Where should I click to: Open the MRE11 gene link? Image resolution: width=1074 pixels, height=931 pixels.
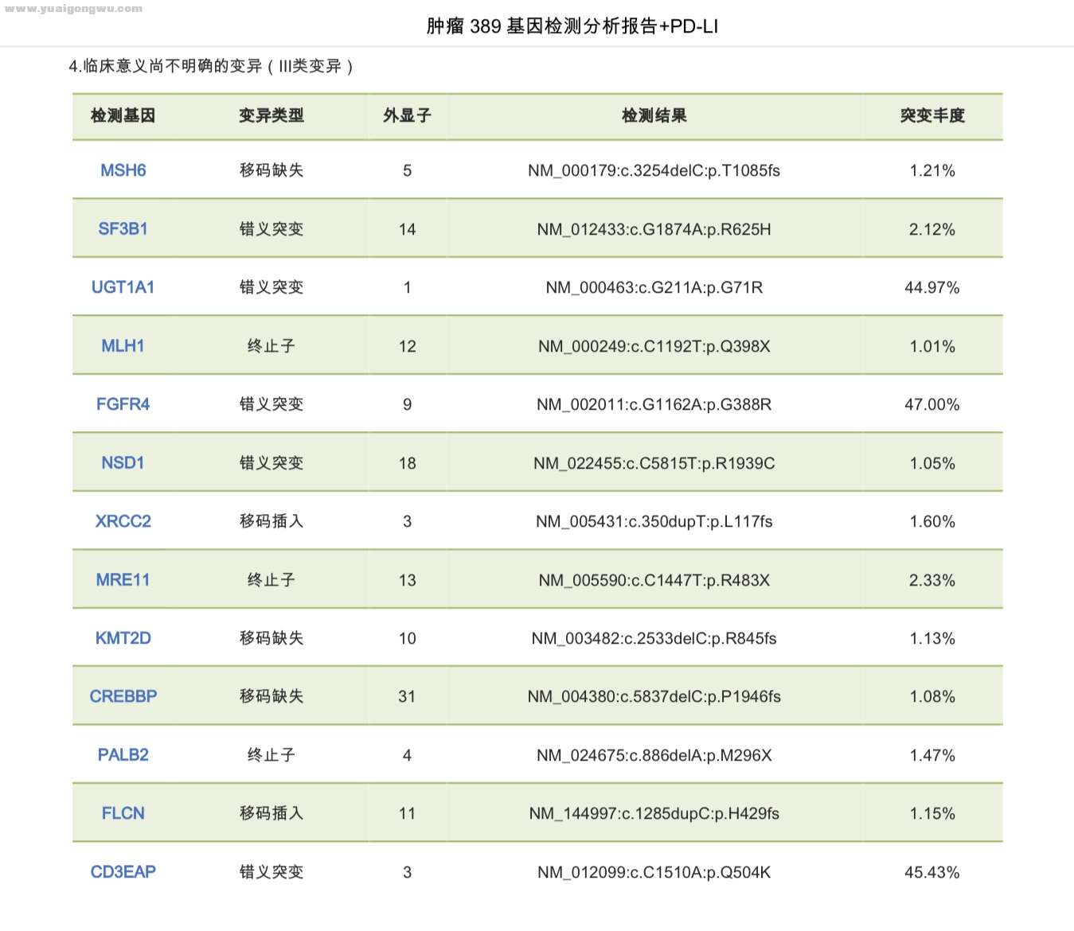[x=123, y=580]
